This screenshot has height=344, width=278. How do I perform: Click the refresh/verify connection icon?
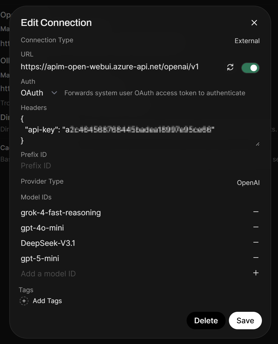(x=230, y=67)
